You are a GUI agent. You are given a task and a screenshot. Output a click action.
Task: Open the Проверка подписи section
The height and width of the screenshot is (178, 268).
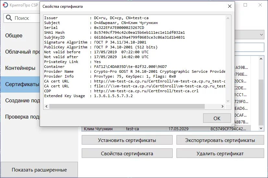click(x=20, y=117)
